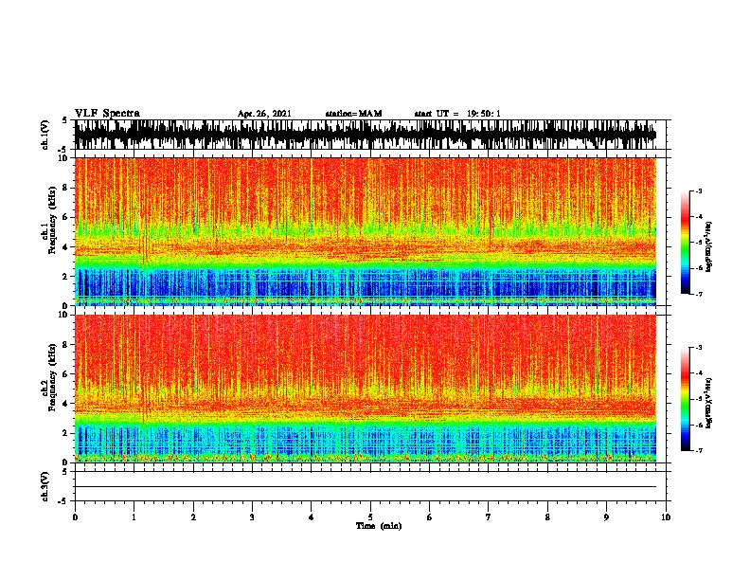Click the ch.1 spectrogram "2" kHz tick label

(66, 276)
